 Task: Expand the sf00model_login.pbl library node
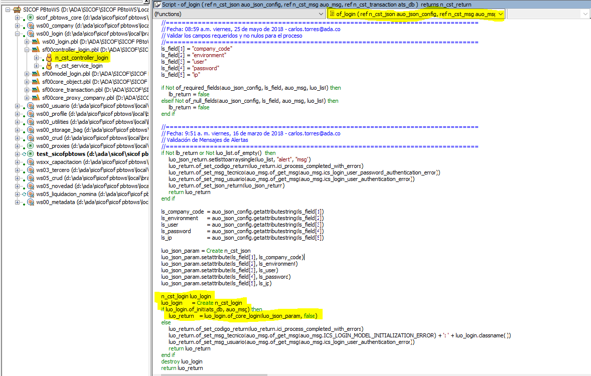(27, 74)
